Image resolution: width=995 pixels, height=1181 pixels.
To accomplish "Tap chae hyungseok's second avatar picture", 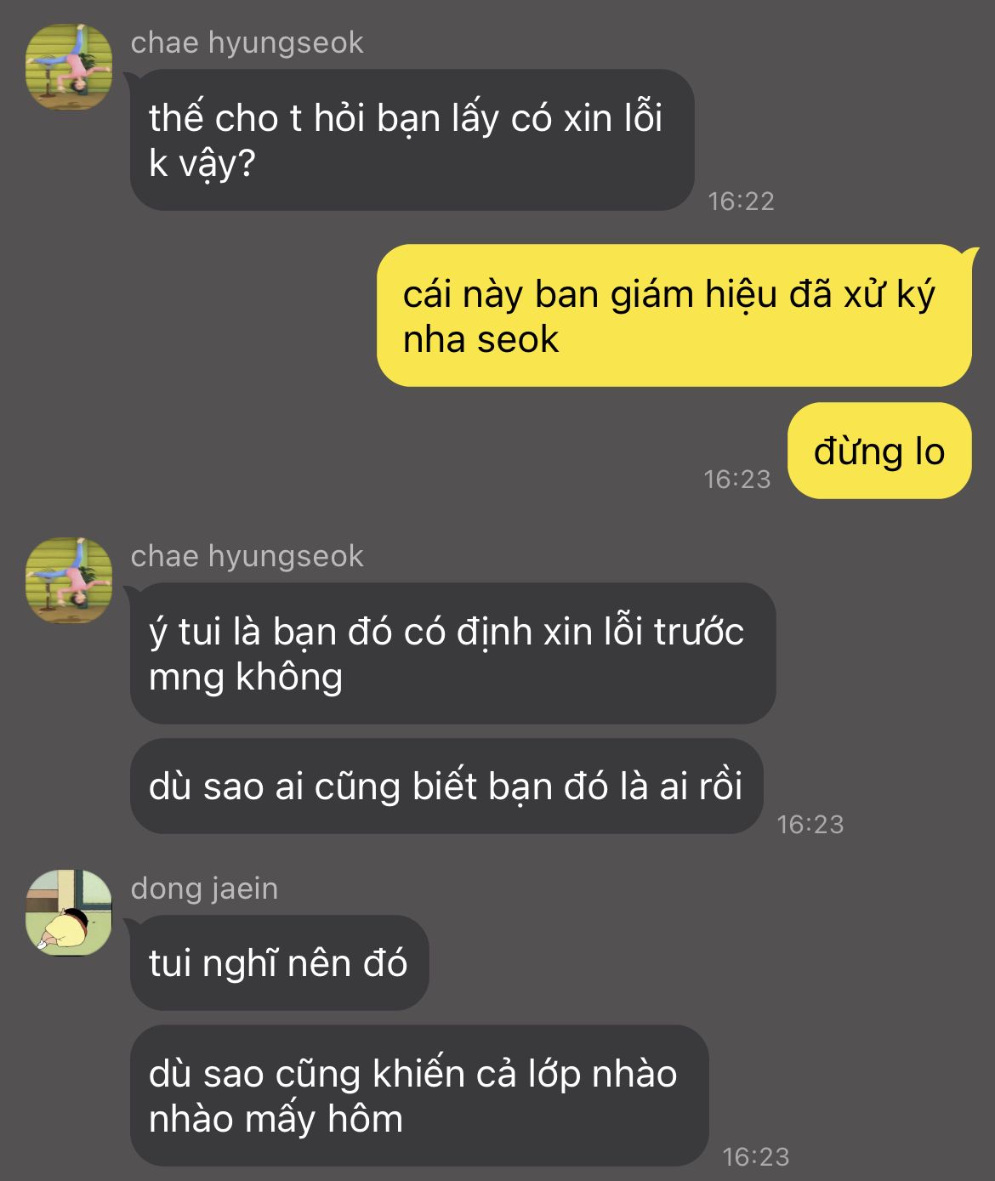I will point(69,580).
